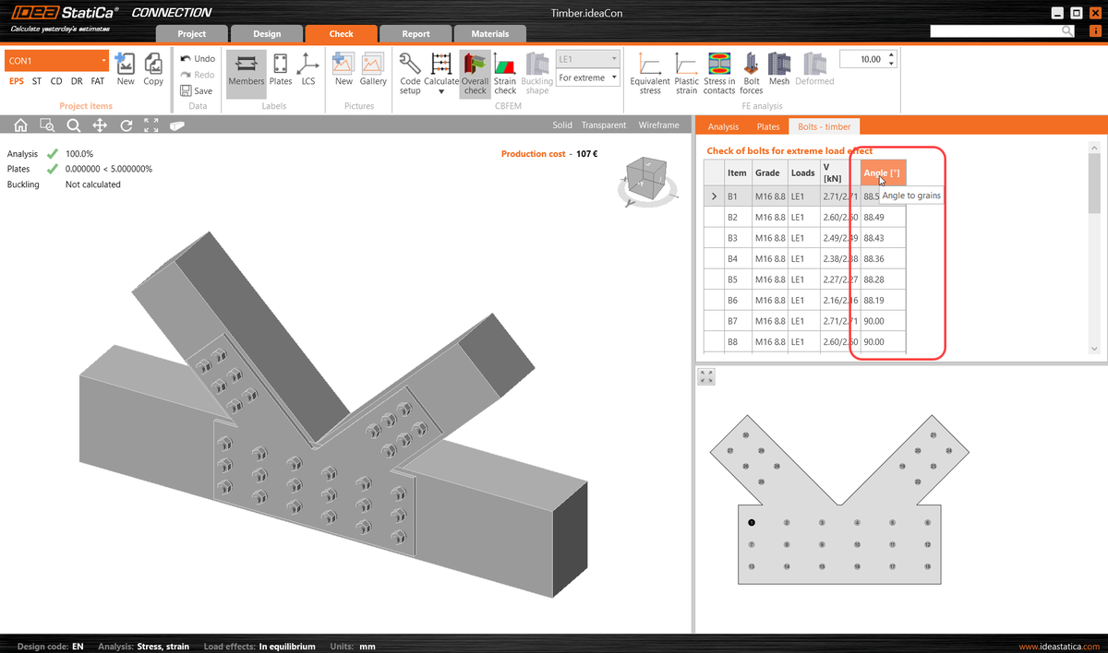
Task: Switch to the Report ribbon tab
Action: (x=415, y=32)
